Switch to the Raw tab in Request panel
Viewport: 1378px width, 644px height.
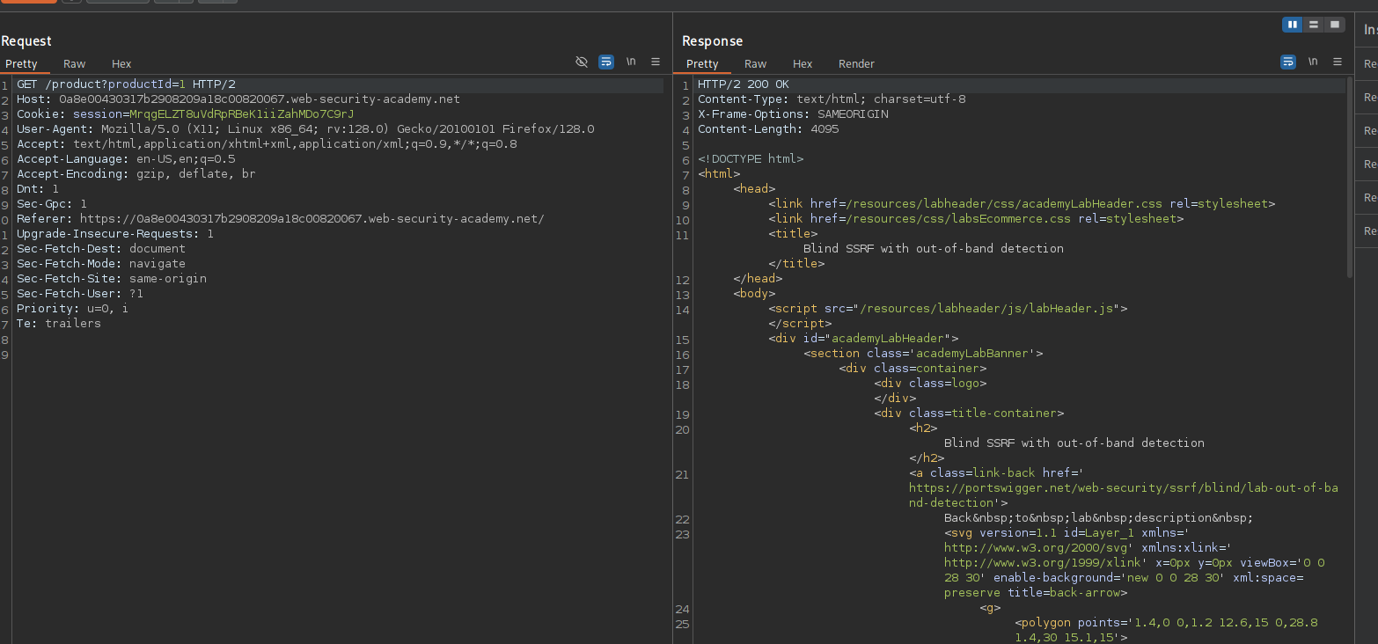click(74, 63)
